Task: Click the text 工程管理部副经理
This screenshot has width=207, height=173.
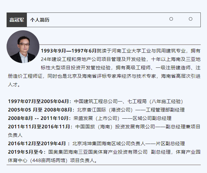Action: pos(165,110)
